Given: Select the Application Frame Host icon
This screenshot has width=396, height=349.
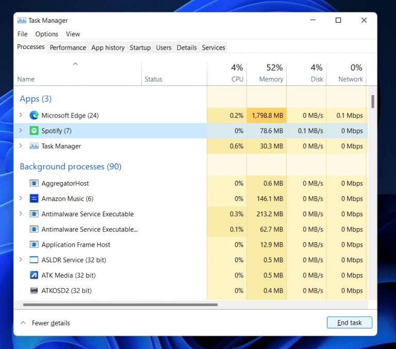Looking at the screenshot, I should [x=34, y=245].
